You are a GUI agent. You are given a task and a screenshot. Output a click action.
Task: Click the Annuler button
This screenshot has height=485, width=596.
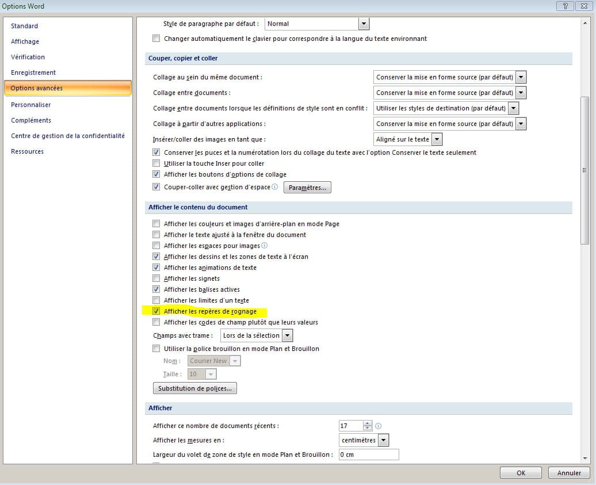click(569, 473)
